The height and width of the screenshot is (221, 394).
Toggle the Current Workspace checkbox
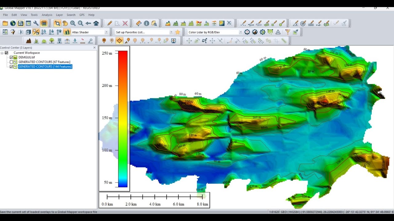point(6,53)
